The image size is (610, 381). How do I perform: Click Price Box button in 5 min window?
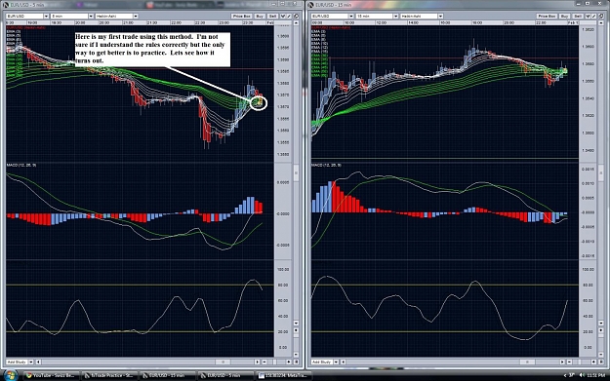(242, 17)
